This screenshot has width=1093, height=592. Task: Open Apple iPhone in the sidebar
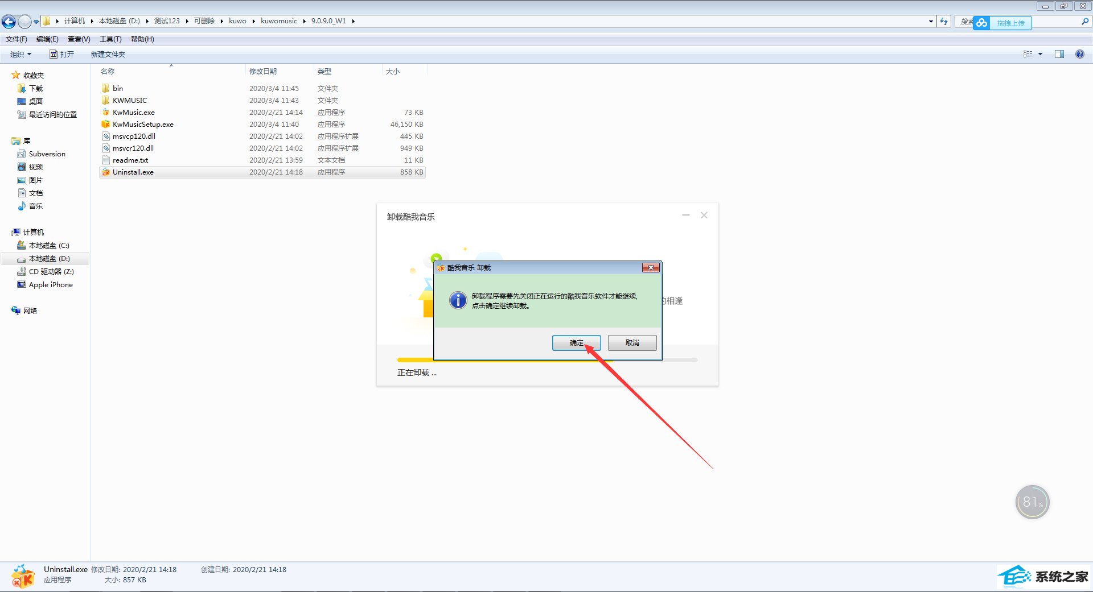point(50,285)
